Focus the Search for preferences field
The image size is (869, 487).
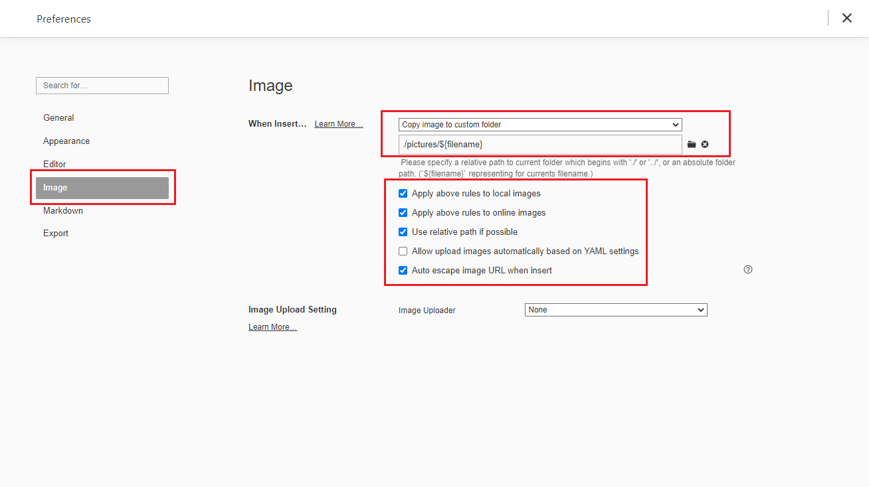pyautogui.click(x=102, y=86)
